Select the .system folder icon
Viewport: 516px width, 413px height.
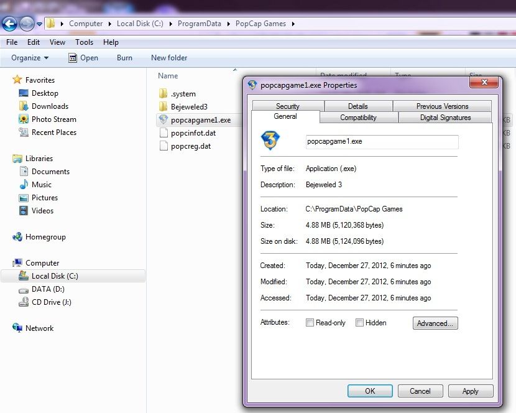[164, 94]
